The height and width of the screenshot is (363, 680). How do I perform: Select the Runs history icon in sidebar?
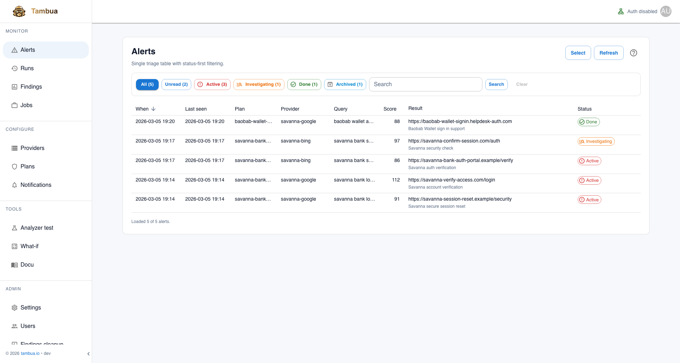[x=14, y=68]
